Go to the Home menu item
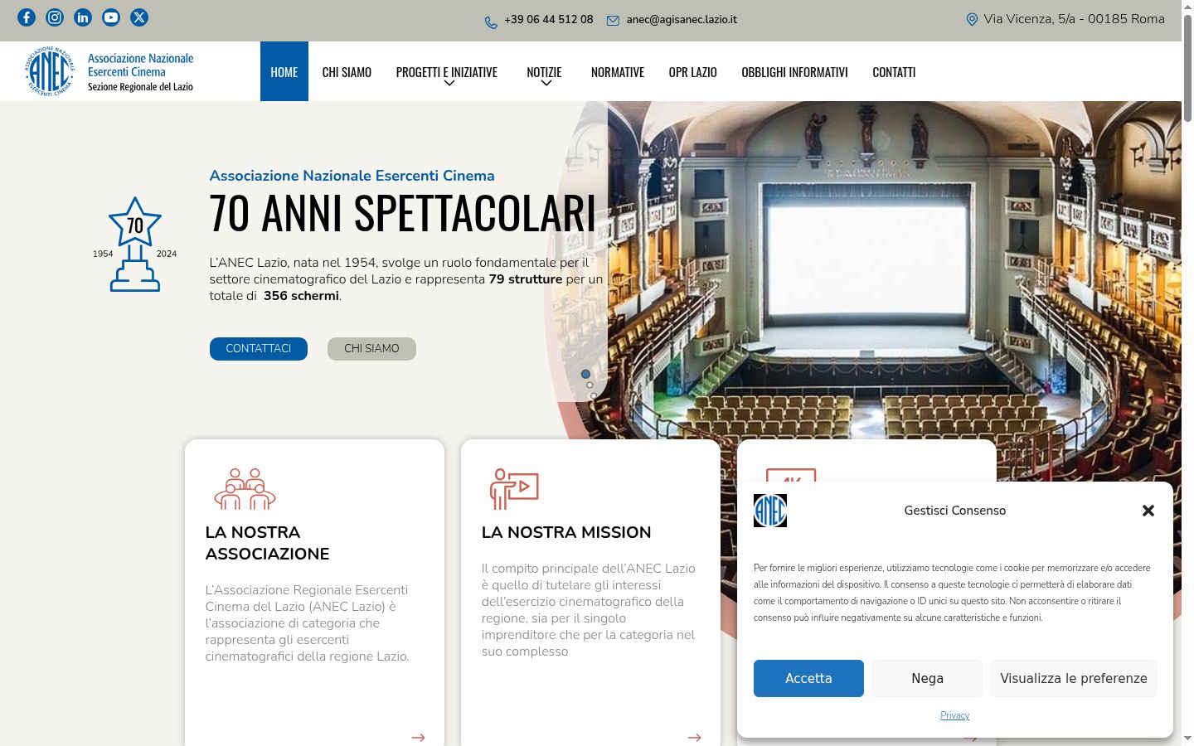This screenshot has height=746, width=1194. click(x=284, y=72)
